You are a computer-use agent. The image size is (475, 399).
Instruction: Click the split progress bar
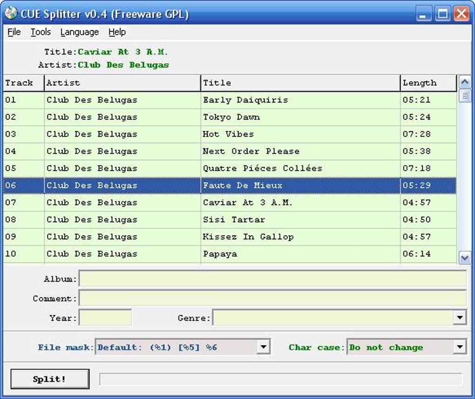point(281,379)
